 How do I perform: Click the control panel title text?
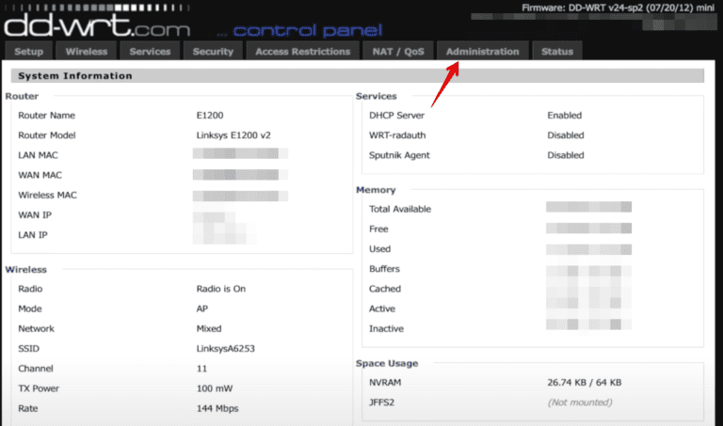pyautogui.click(x=308, y=30)
